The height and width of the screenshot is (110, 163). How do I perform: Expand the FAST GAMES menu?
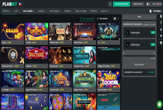(29, 11)
